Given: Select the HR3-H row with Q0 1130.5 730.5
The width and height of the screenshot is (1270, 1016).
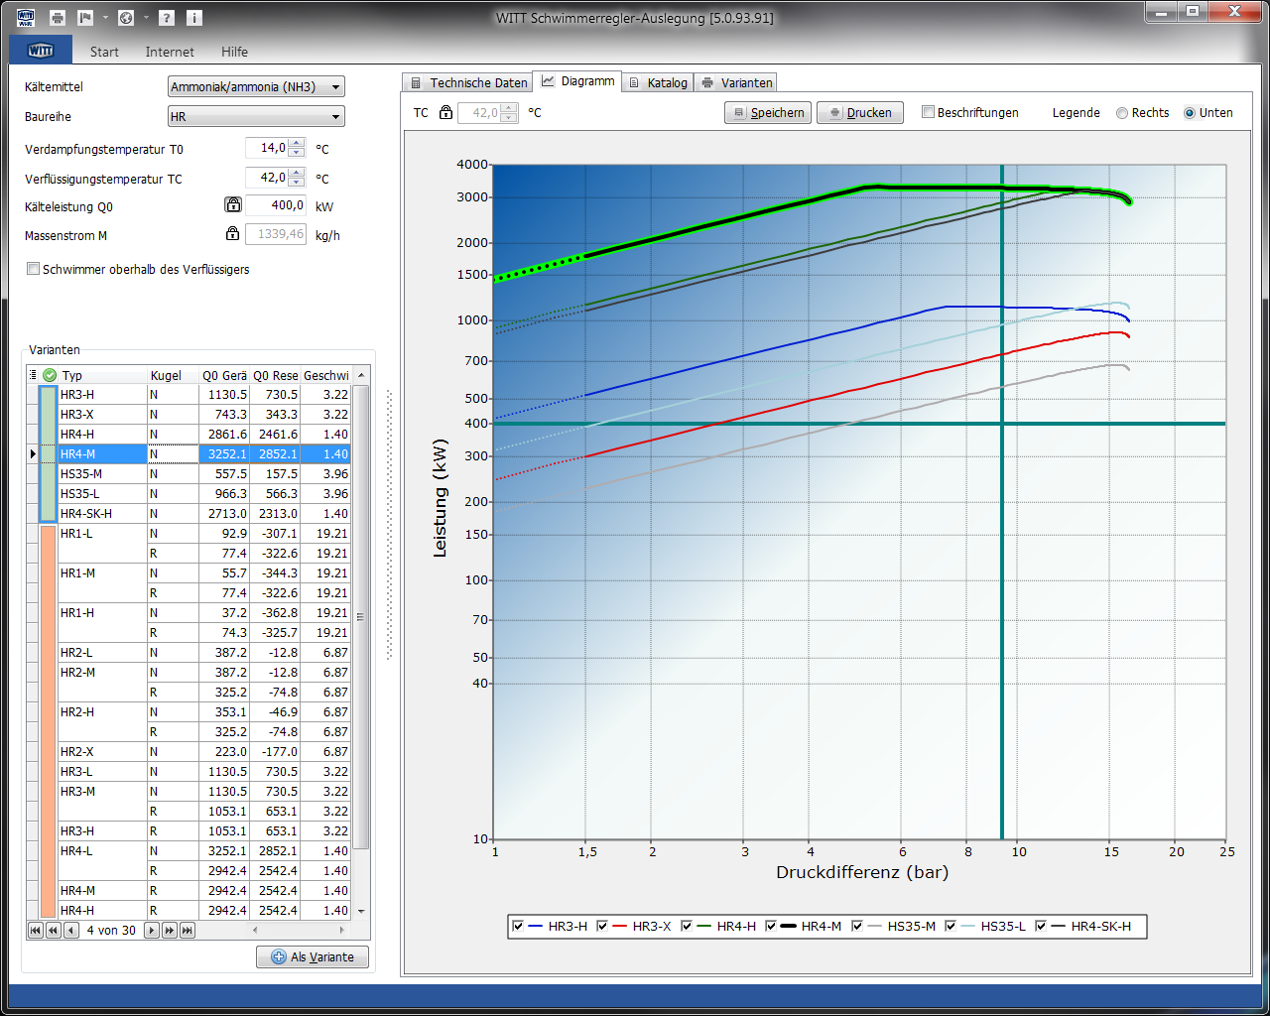Looking at the screenshot, I should click(203, 395).
